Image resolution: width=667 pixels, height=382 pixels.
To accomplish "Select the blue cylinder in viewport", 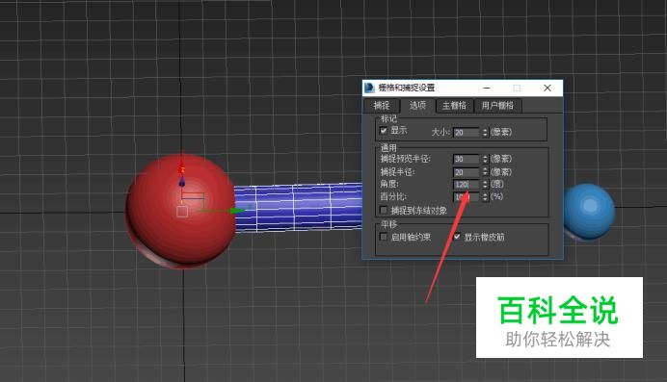I will pyautogui.click(x=298, y=207).
